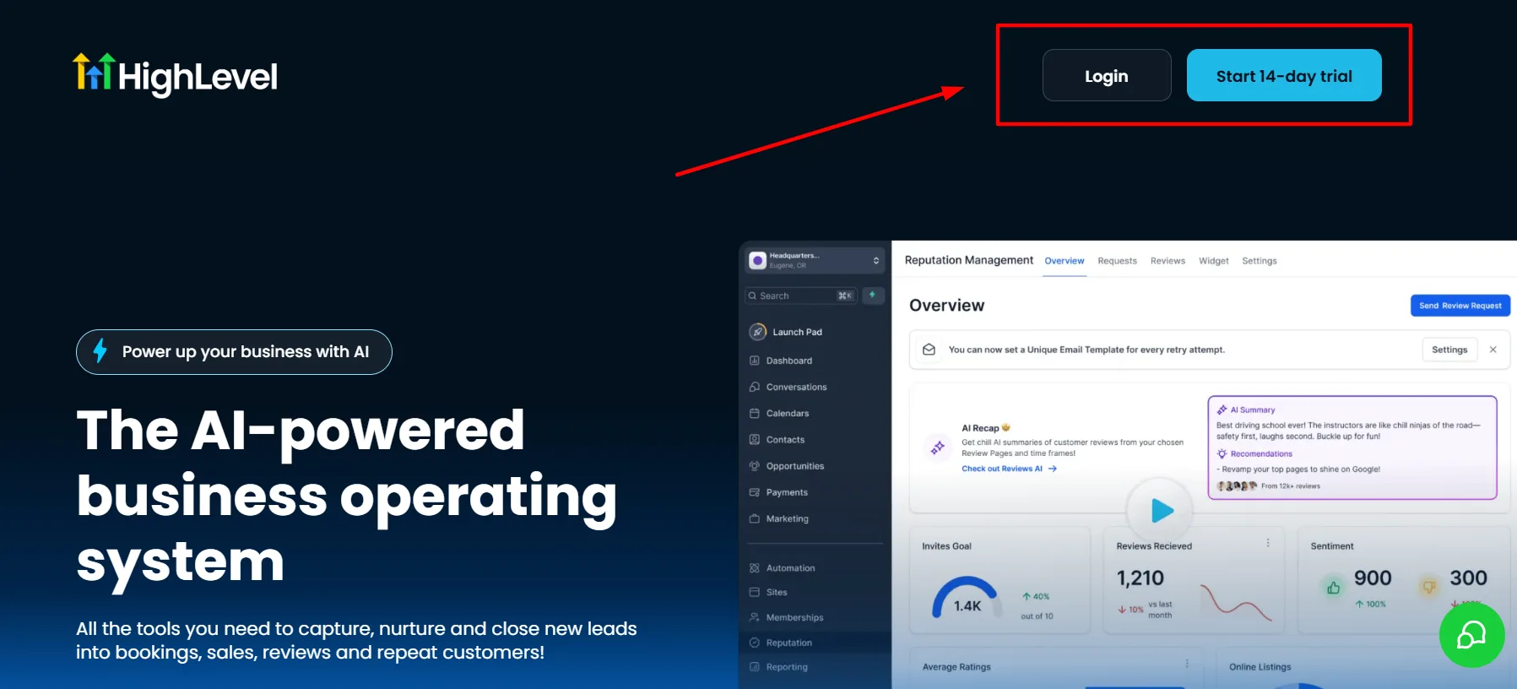Click Settings button in the email notice
1517x689 pixels.
1449,350
